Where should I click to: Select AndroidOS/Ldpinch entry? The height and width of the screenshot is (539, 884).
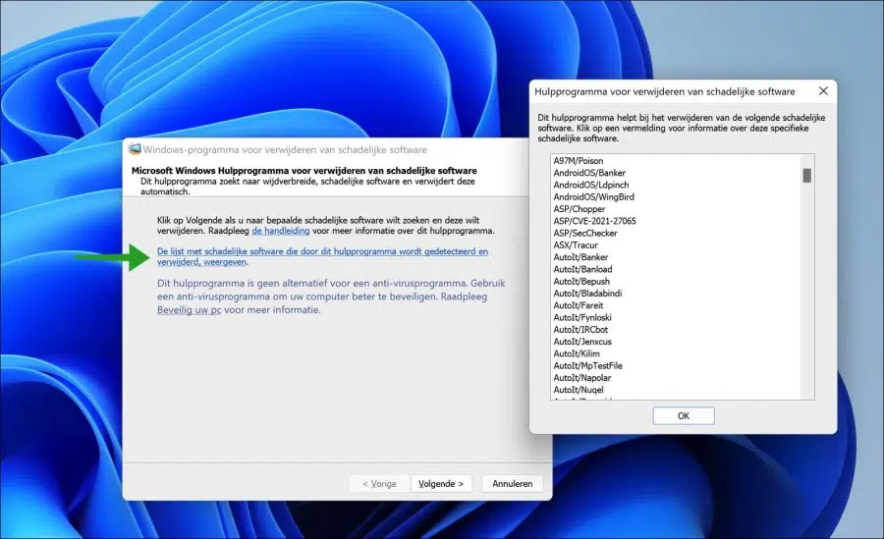pos(591,185)
